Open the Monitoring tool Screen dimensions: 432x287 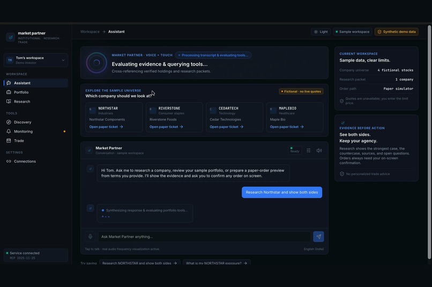(x=36, y=131)
